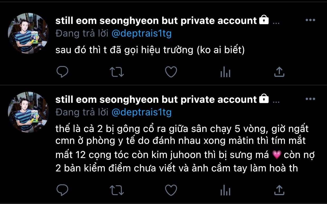The width and height of the screenshot is (327, 204).
Task: Reply to the tweet mentioning kim juhoon
Action: [x=62, y=190]
